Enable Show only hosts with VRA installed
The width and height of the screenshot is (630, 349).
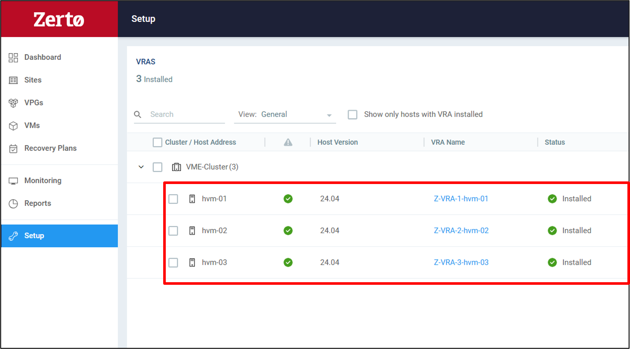[353, 115]
